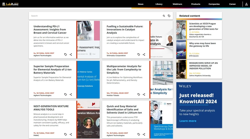Click the Related content heading
This screenshot has width=250, height=139.
[189, 16]
